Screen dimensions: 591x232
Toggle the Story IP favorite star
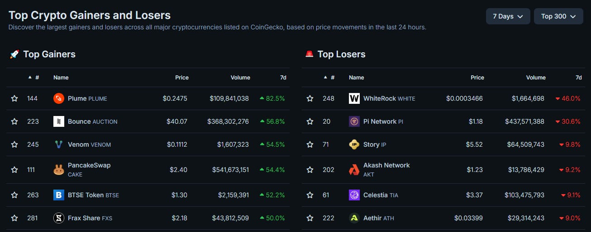[x=310, y=144]
